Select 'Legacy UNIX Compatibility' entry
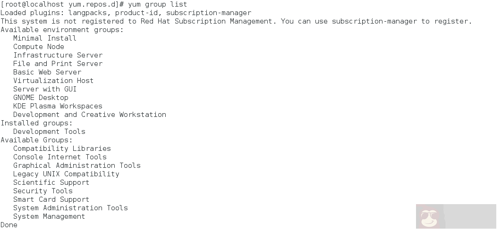Image resolution: width=501 pixels, height=231 pixels. [66, 174]
